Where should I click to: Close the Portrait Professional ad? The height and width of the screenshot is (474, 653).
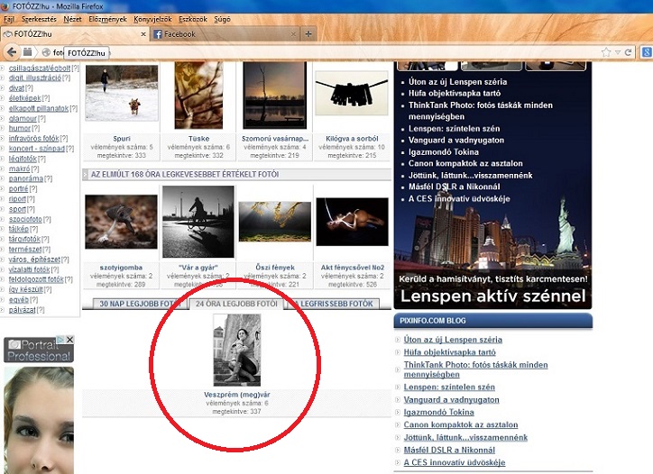coord(70,340)
